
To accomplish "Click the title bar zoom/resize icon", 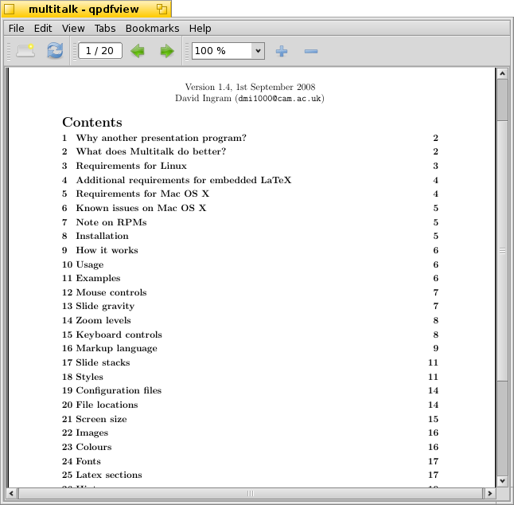I will 162,10.
